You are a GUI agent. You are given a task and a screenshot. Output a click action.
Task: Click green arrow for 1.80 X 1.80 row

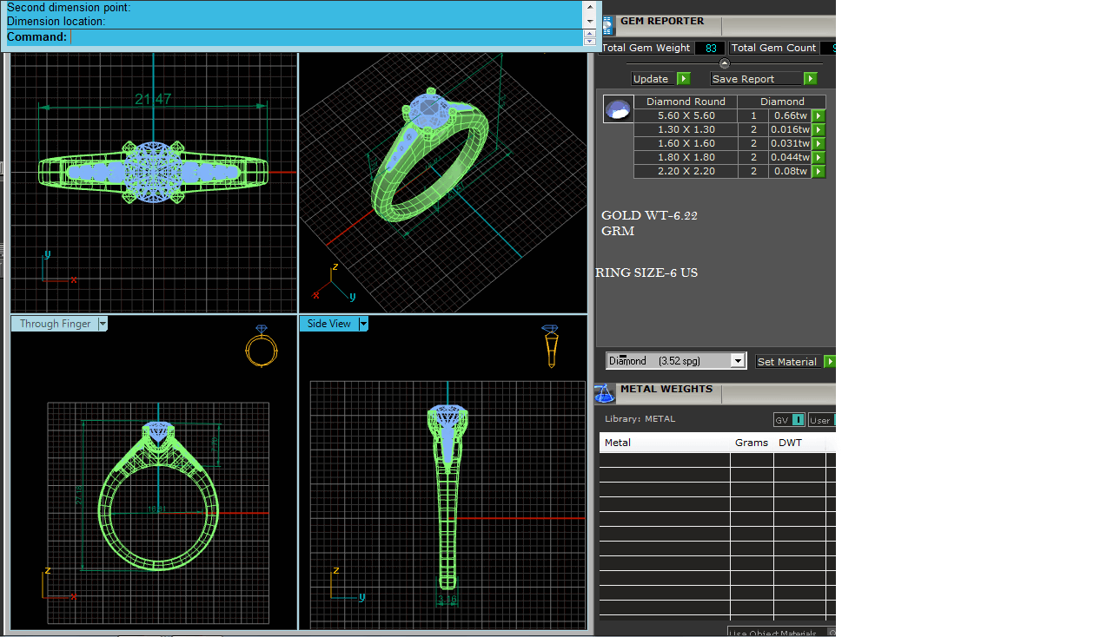click(x=818, y=157)
